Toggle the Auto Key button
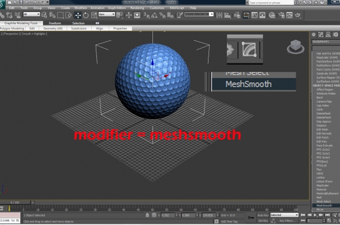 tap(263, 215)
